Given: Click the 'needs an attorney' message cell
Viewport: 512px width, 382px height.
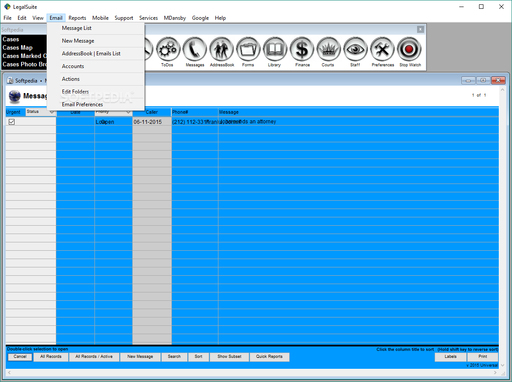Looking at the screenshot, I should (x=359, y=122).
